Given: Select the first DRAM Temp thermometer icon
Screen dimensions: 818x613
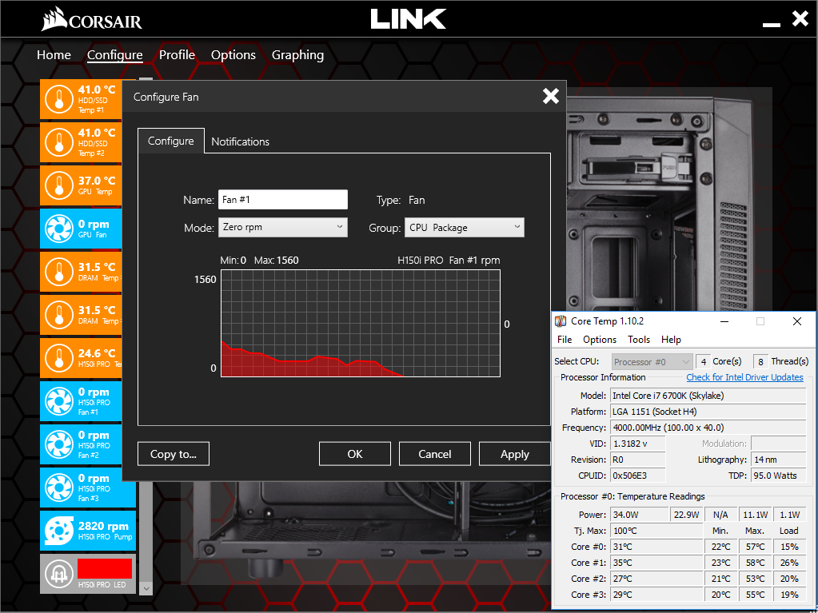Looking at the screenshot, I should point(58,272).
